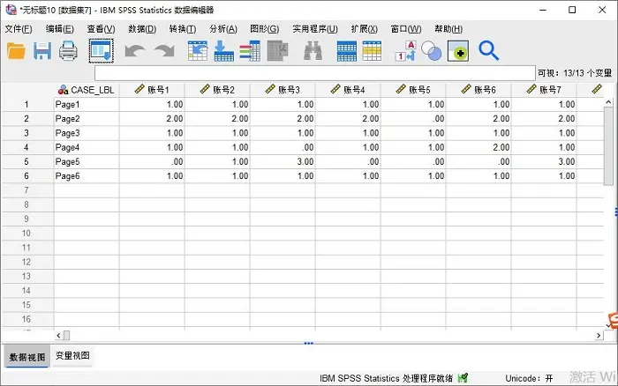The image size is (618, 386).
Task: Click the Undo arrow icon
Action: 134,51
